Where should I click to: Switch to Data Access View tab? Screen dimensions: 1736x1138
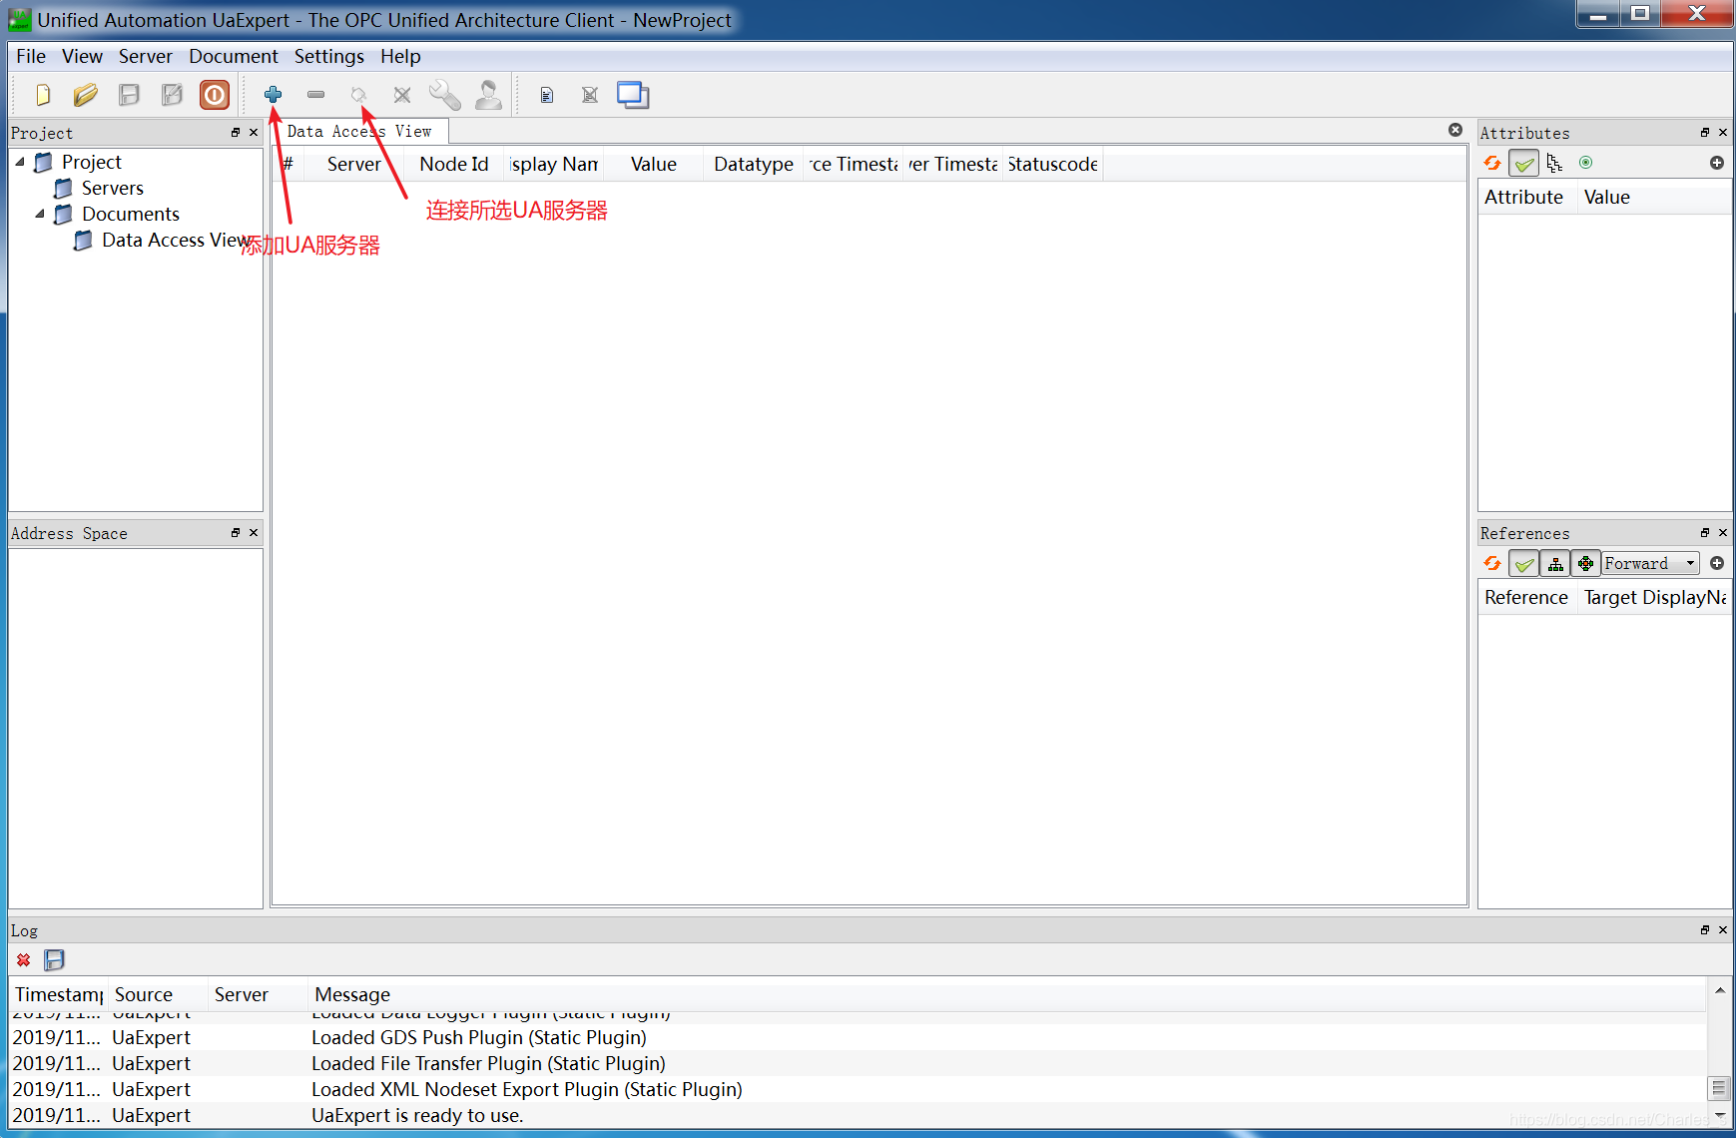point(359,131)
